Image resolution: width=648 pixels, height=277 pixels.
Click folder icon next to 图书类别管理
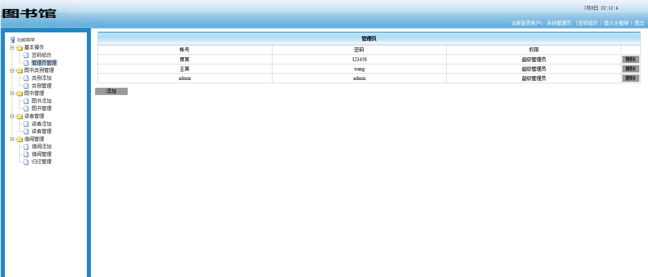click(19, 70)
